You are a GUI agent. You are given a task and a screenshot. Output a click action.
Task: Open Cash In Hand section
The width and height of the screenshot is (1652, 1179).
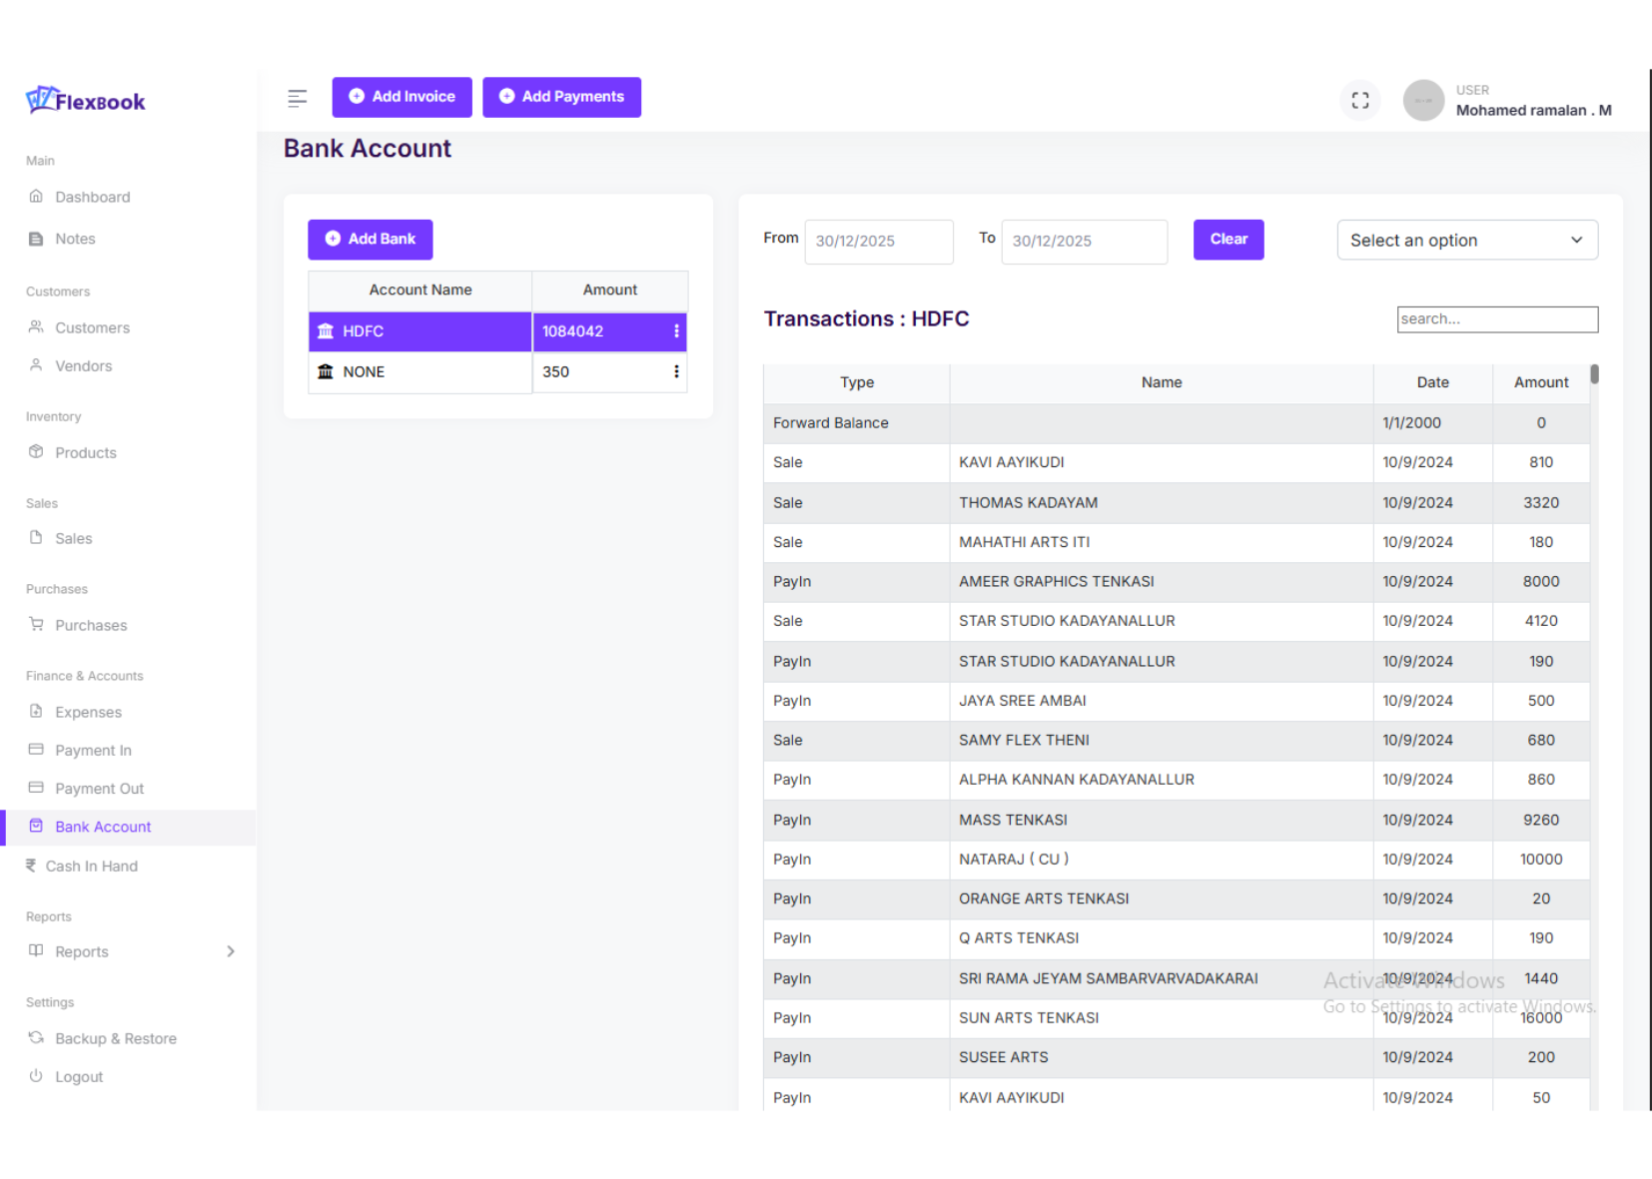91,867
